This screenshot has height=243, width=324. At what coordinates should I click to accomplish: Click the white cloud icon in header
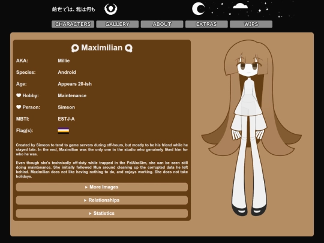tap(240, 6)
